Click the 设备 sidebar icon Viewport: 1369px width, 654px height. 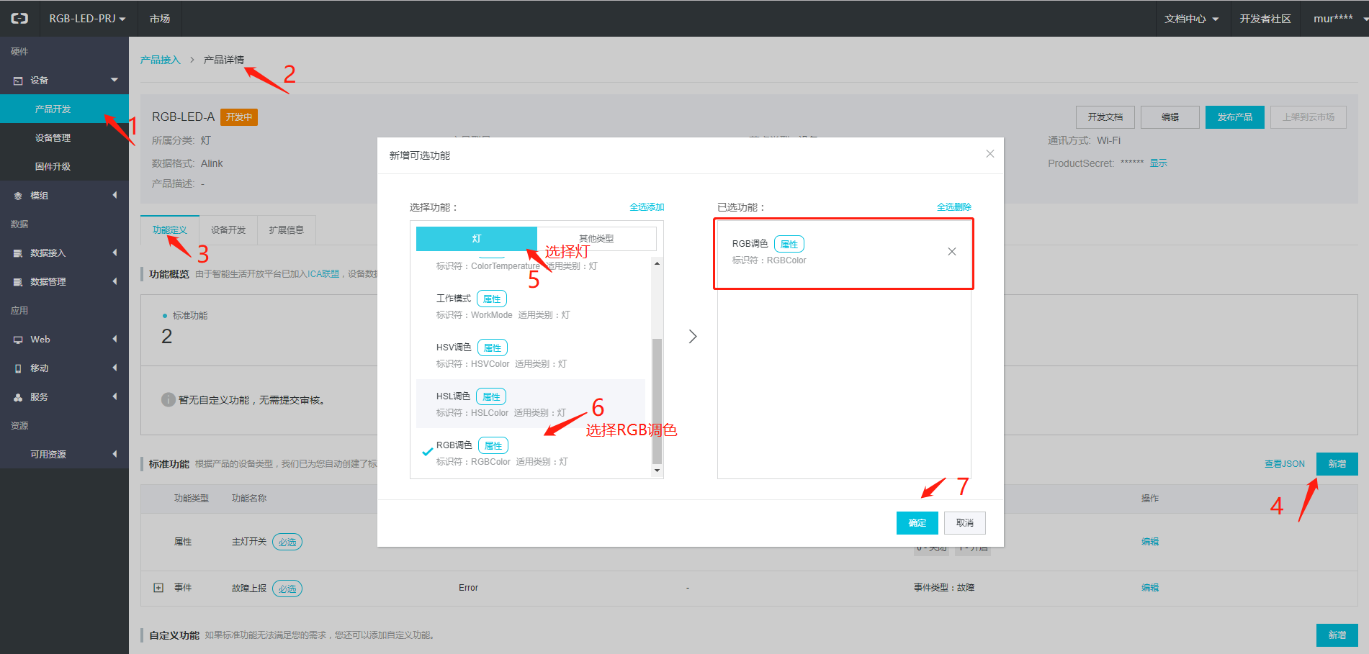point(18,81)
